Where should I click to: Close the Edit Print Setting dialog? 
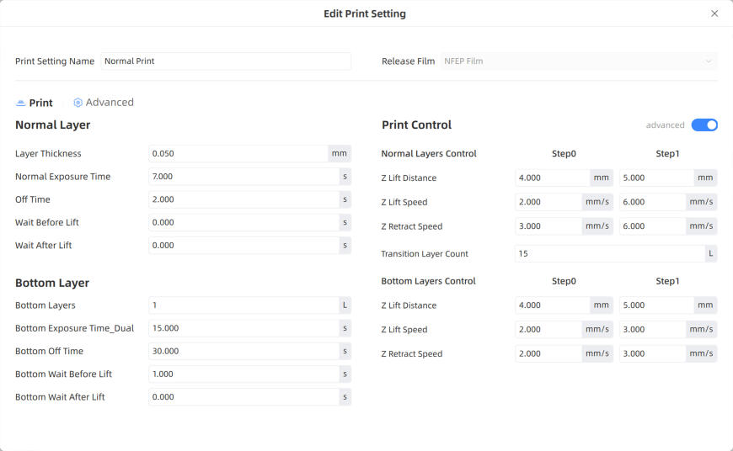[x=714, y=13]
